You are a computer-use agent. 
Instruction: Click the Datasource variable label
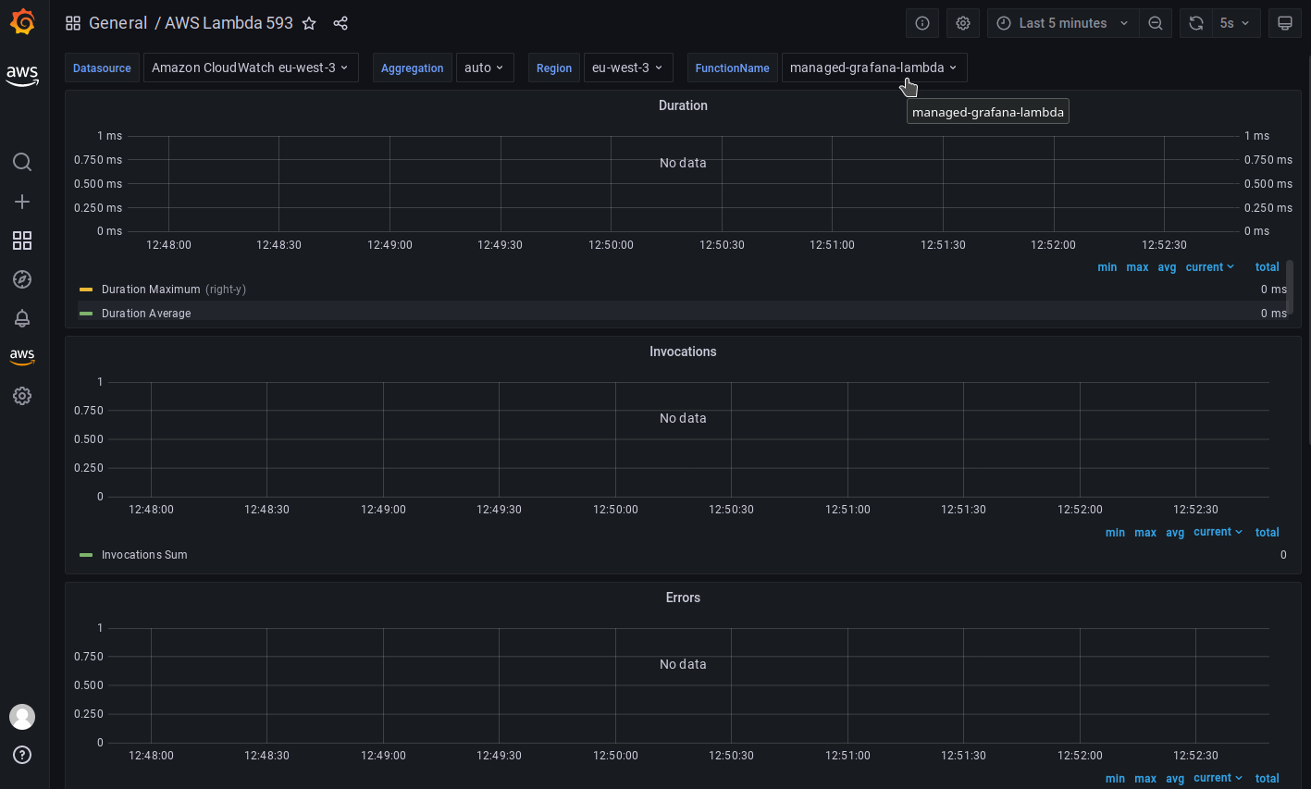[x=102, y=68]
